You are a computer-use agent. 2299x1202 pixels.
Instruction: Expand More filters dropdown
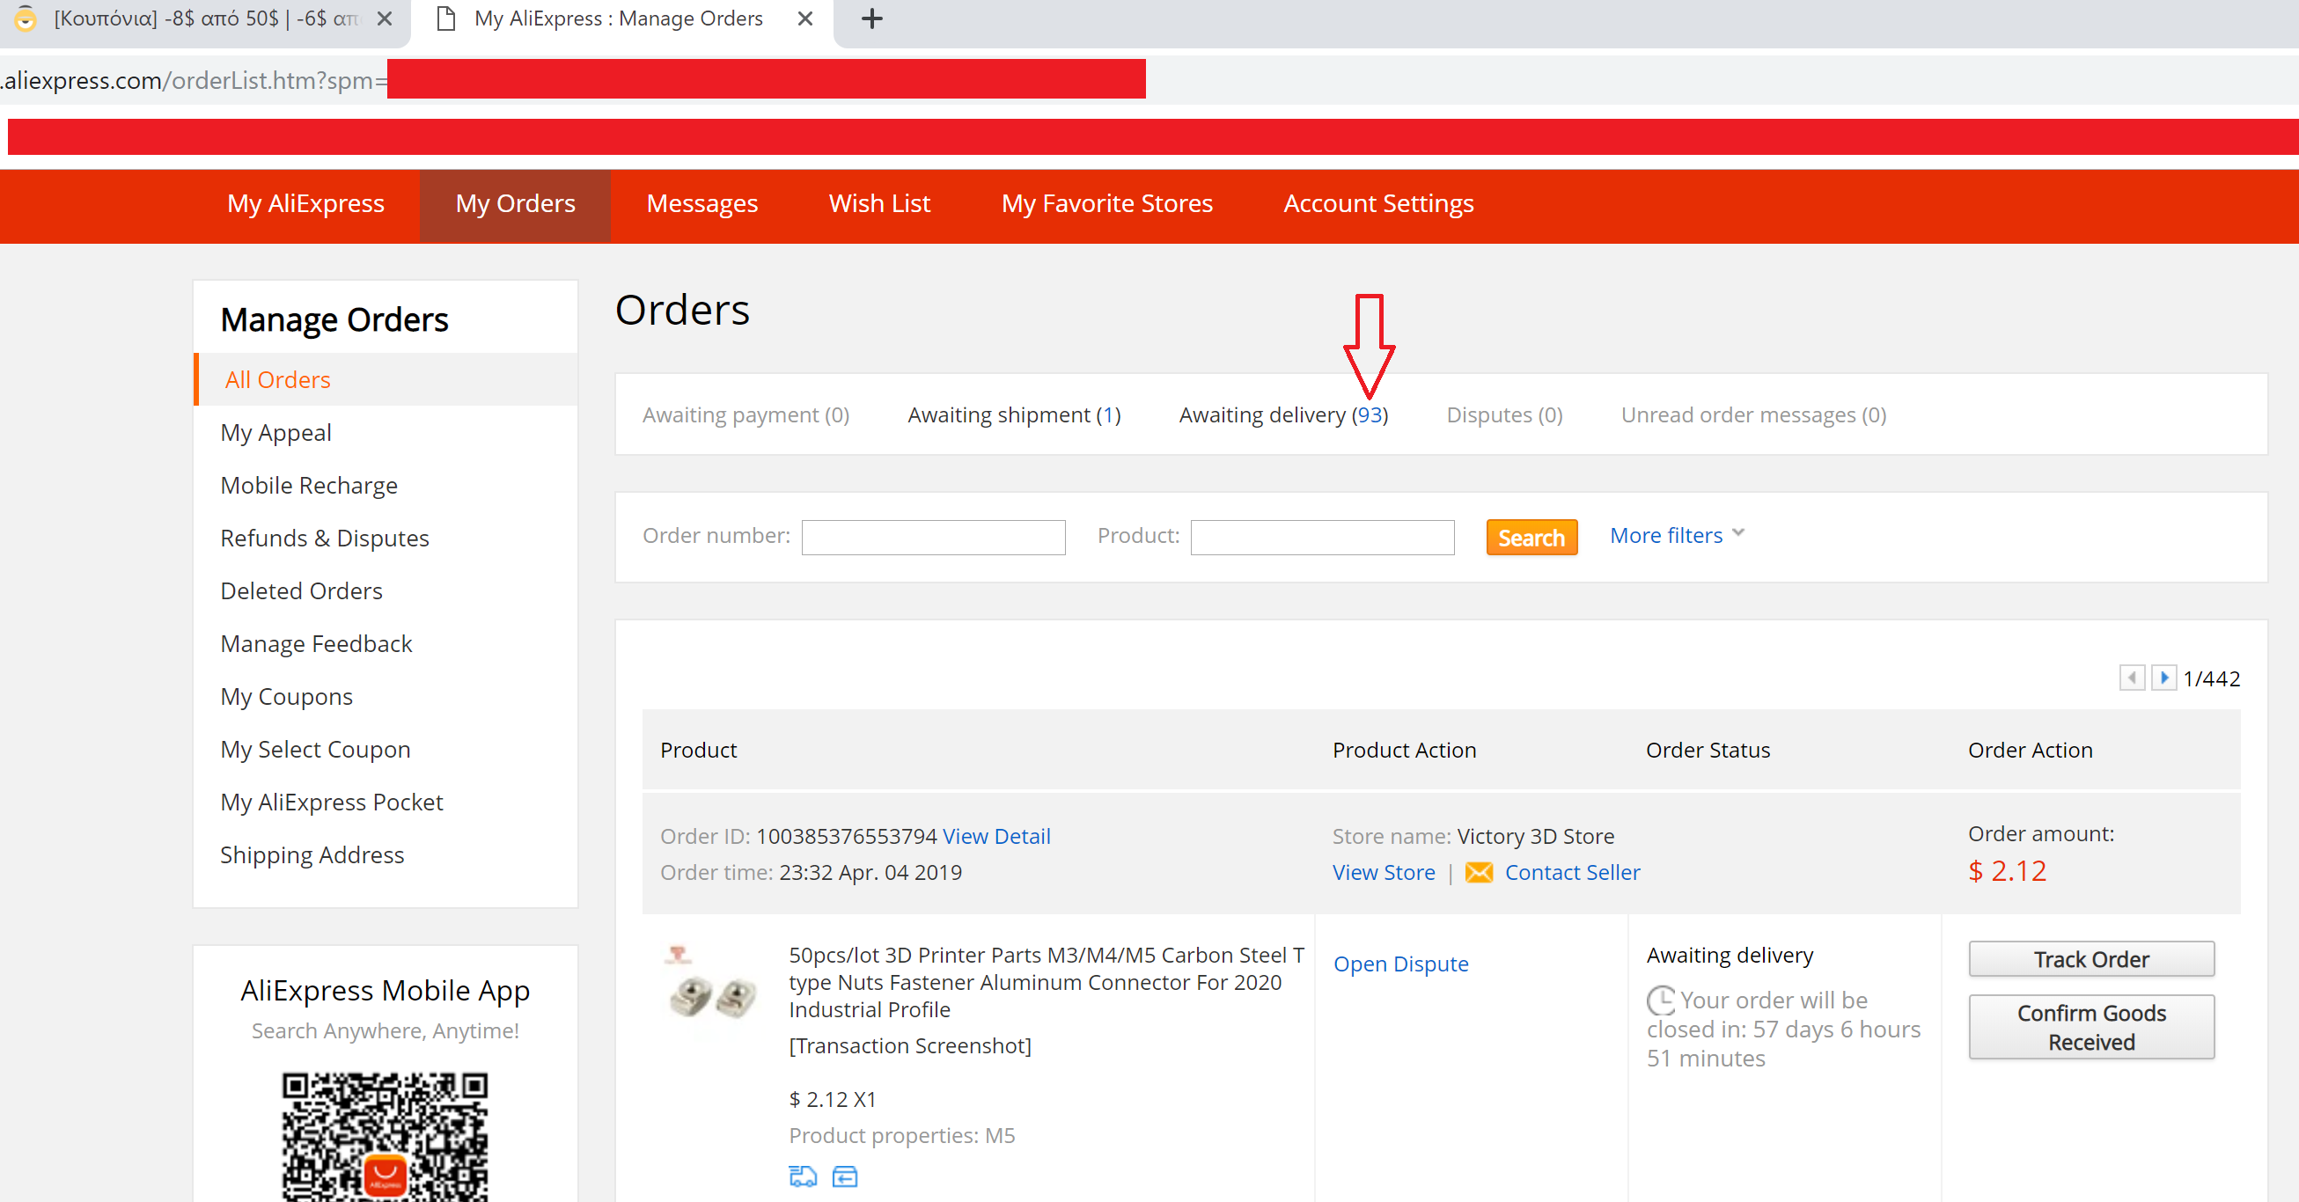coord(1677,535)
